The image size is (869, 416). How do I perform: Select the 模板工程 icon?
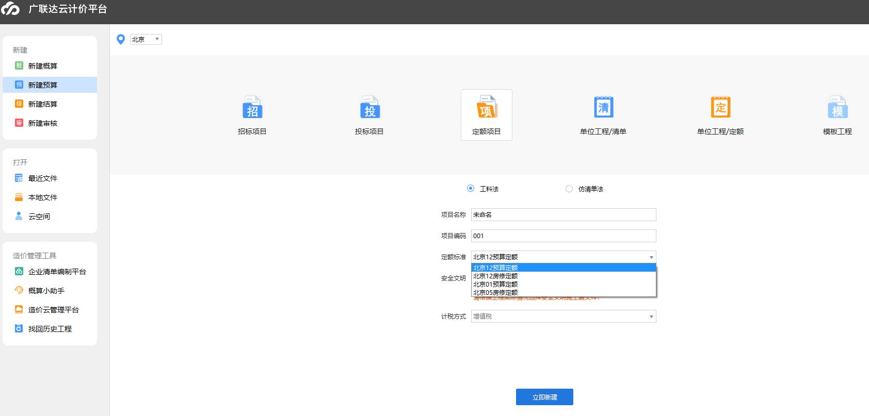click(838, 107)
